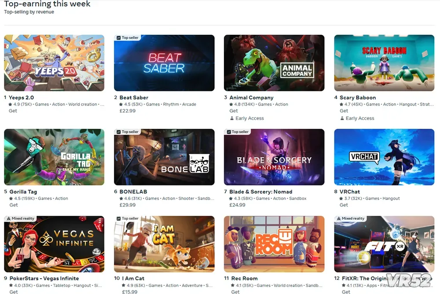The image size is (440, 294).
Task: Open the Rec Room cover image
Action: pos(274,244)
